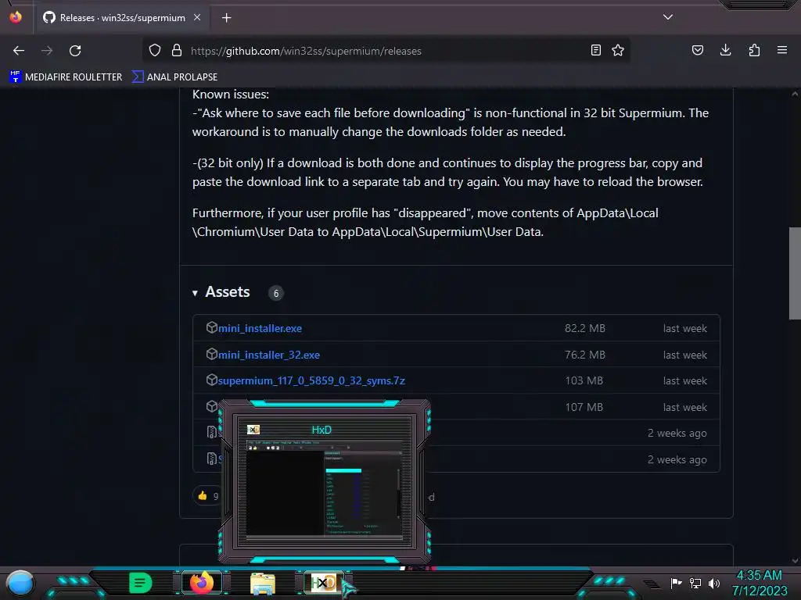Click package icon beside mini_installer_32.exe
Viewport: 801px width, 600px height.
tap(211, 354)
